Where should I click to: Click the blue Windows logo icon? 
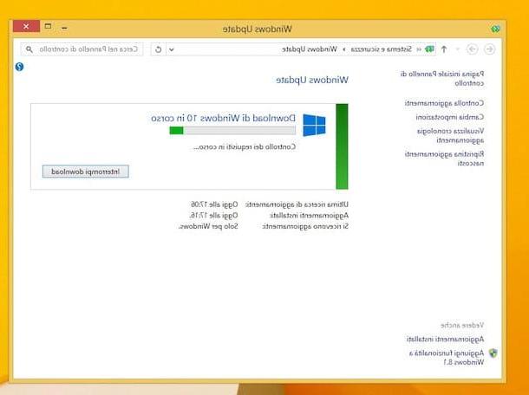314,125
